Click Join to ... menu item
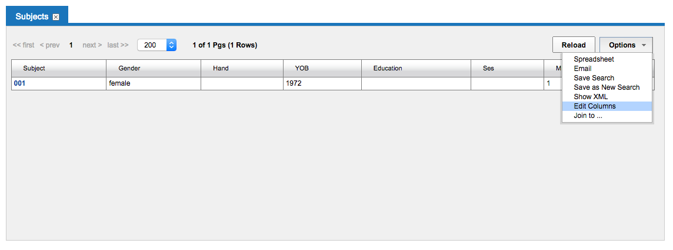 point(588,116)
